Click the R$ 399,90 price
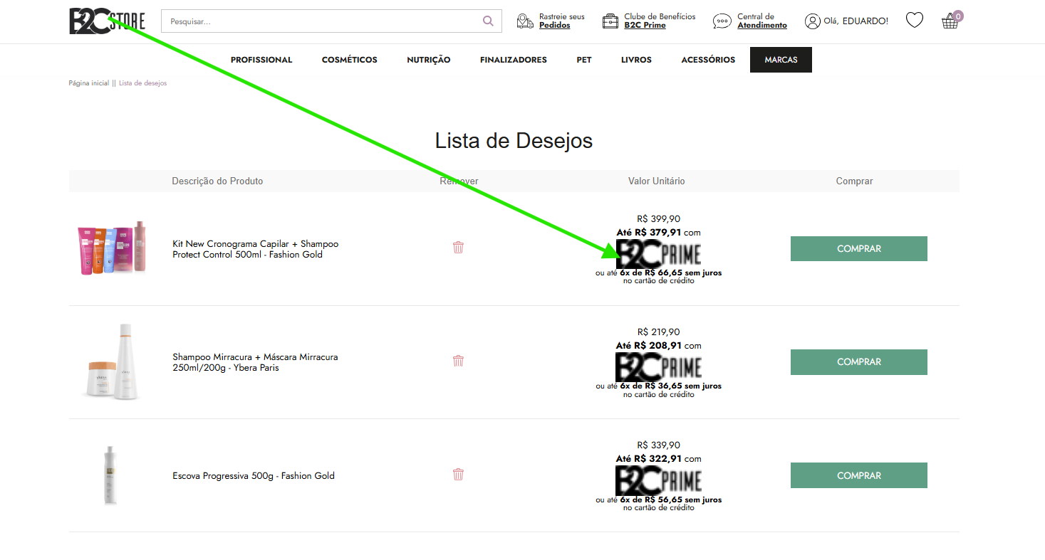 [659, 218]
